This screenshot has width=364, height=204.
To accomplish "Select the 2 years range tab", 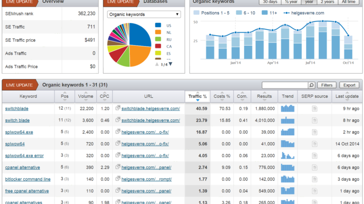I will (327, 2).
